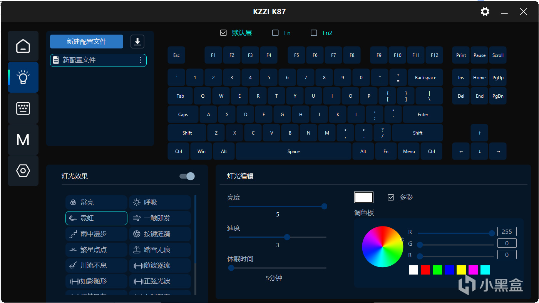The width and height of the screenshot is (539, 303).
Task: Click the import download arrow icon
Action: coord(137,42)
